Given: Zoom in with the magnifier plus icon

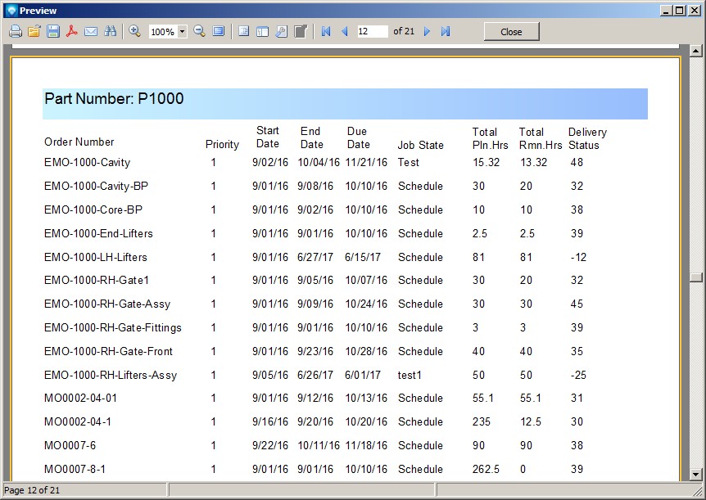Looking at the screenshot, I should click(x=134, y=31).
